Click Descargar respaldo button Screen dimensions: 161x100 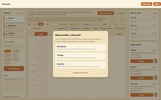point(106,13)
